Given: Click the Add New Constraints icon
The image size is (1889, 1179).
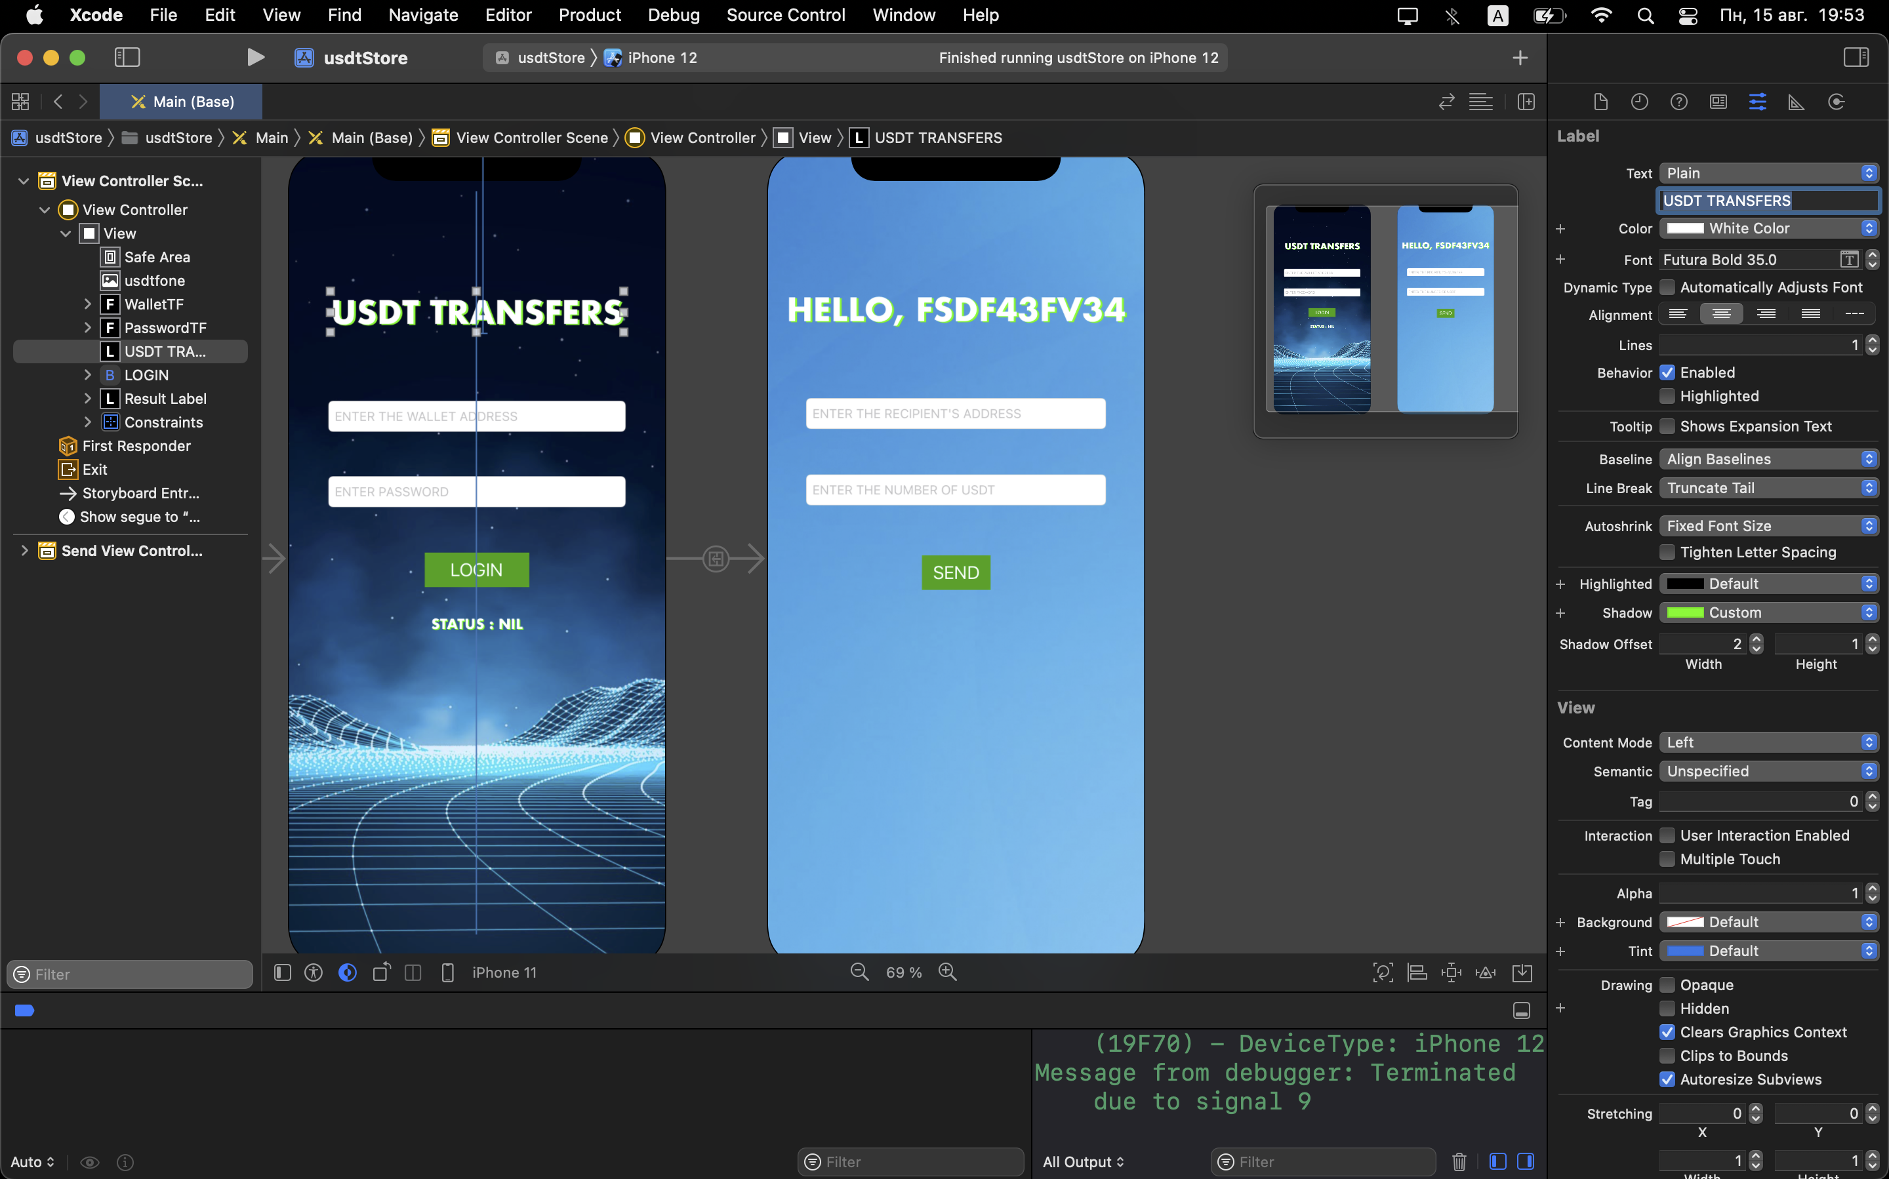Looking at the screenshot, I should [x=1451, y=972].
